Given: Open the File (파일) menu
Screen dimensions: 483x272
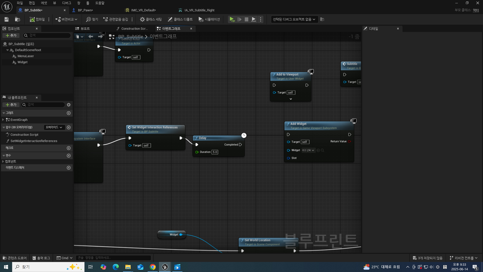Looking at the screenshot, I should pyautogui.click(x=20, y=3).
